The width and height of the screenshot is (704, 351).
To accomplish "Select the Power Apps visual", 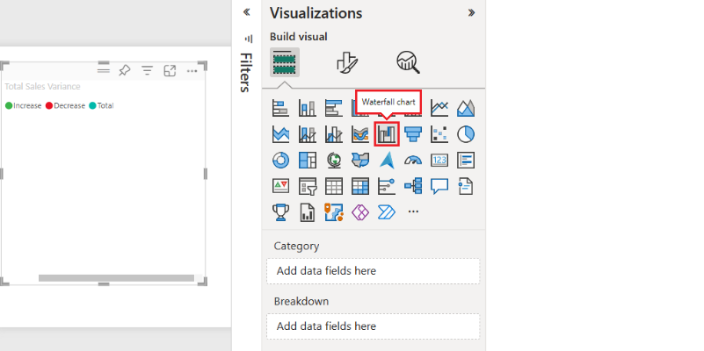I will click(x=360, y=212).
